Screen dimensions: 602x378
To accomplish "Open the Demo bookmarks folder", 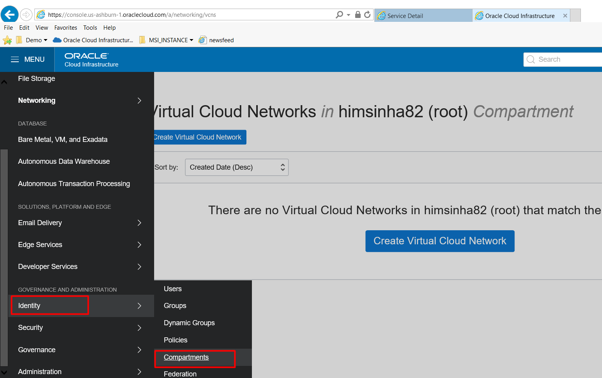I will point(32,40).
